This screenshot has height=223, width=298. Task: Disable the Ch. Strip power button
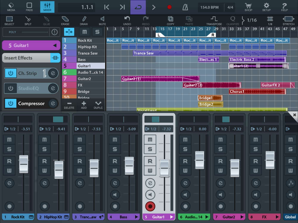pyautogui.click(x=10, y=73)
